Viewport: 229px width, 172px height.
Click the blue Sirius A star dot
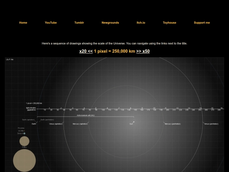[x=25, y=133]
